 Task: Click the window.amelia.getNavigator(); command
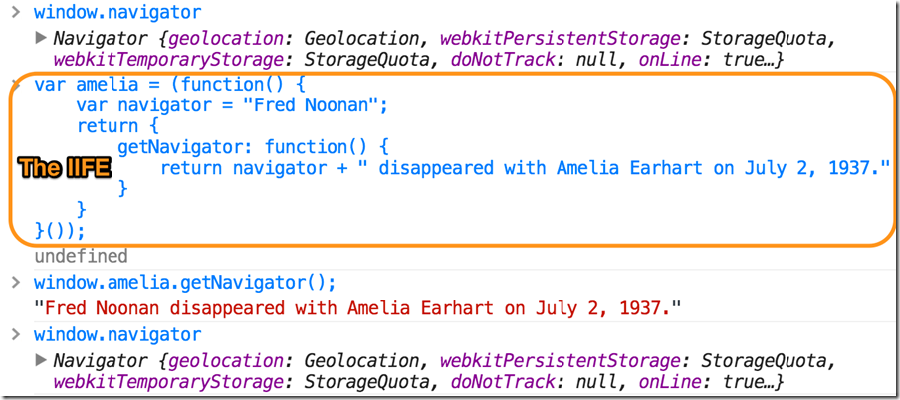coord(185,283)
